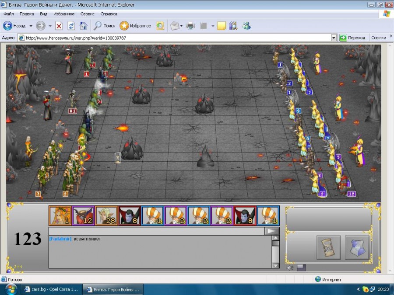This screenshot has height=295, width=394.
Task: Select red imp portrait numbered 12
Action: [83, 215]
